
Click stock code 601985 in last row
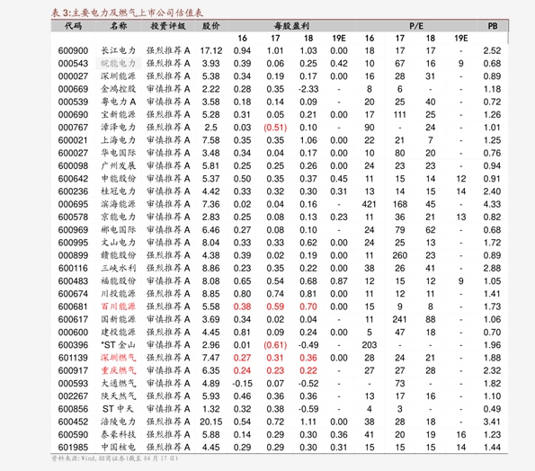coord(73,447)
